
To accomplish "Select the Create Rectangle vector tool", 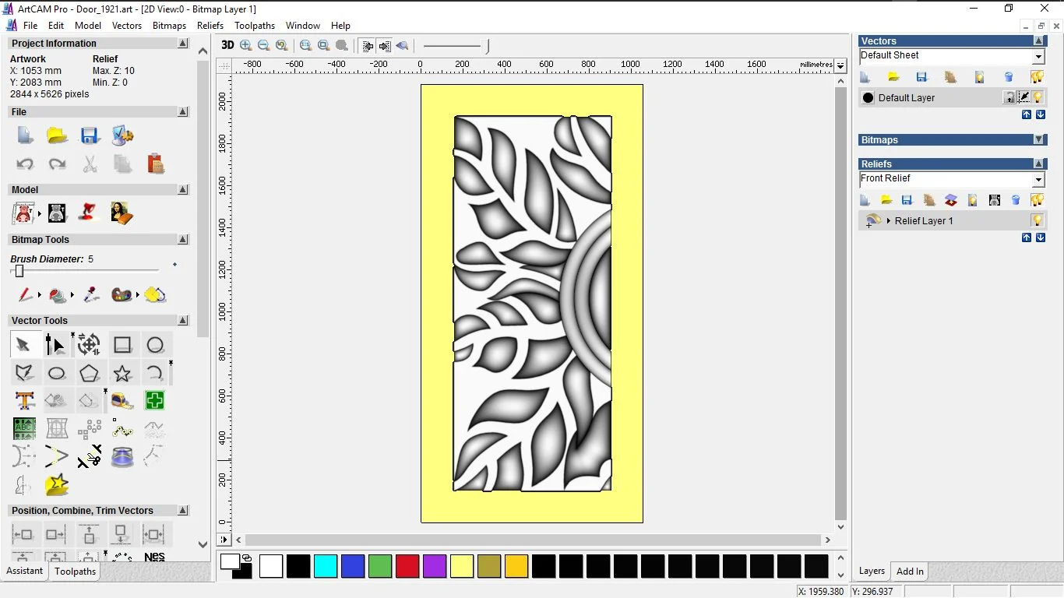I will tap(122, 344).
